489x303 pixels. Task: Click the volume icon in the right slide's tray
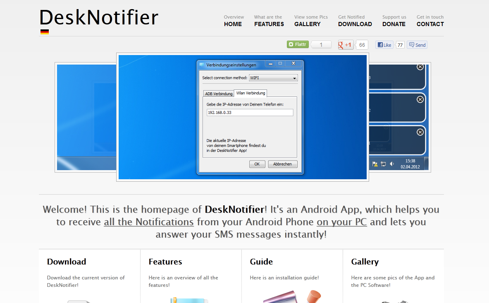coord(392,164)
